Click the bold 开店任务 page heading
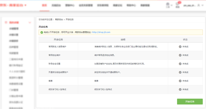The width and height of the screenshot is (206, 109). [43, 27]
